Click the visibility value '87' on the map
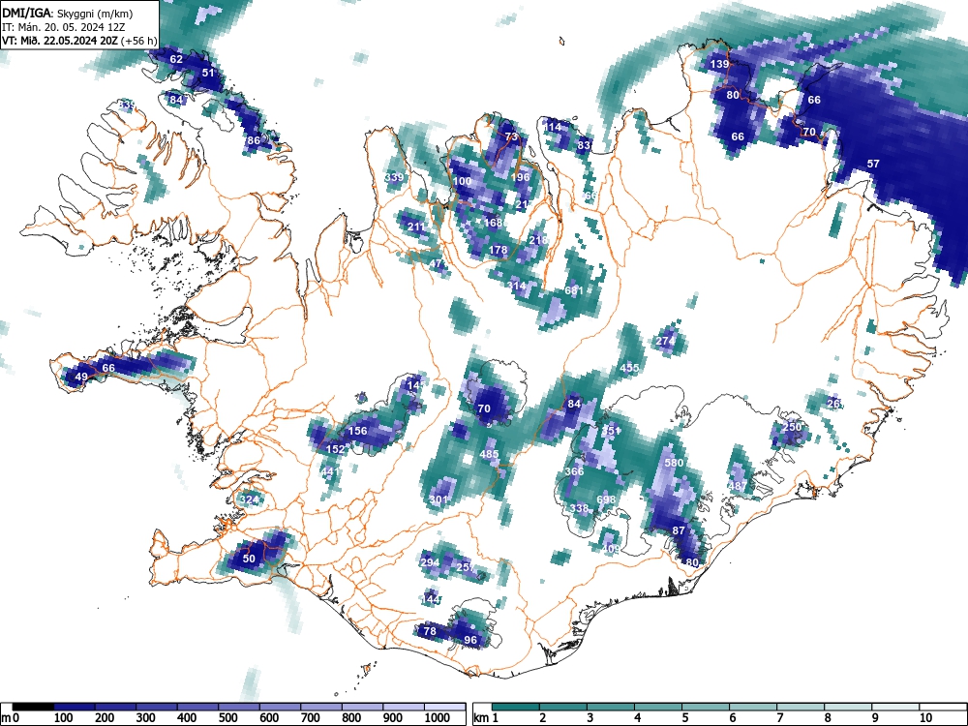Viewport: 968px width, 726px height. click(x=679, y=530)
